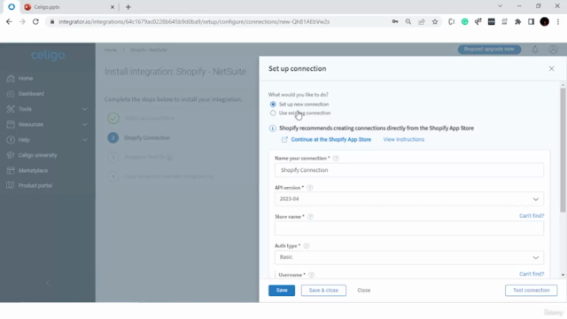Click the share page icon
The height and width of the screenshot is (319, 567).
[x=422, y=21]
